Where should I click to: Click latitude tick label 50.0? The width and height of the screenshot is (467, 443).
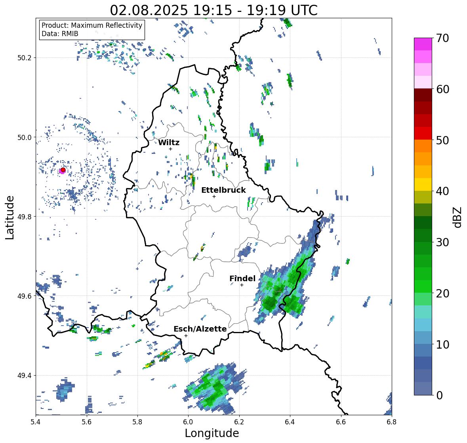click(x=25, y=137)
